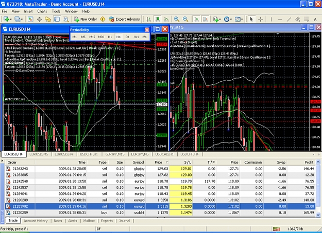
Task: Set periodicity to M1
Action: coord(75,37)
